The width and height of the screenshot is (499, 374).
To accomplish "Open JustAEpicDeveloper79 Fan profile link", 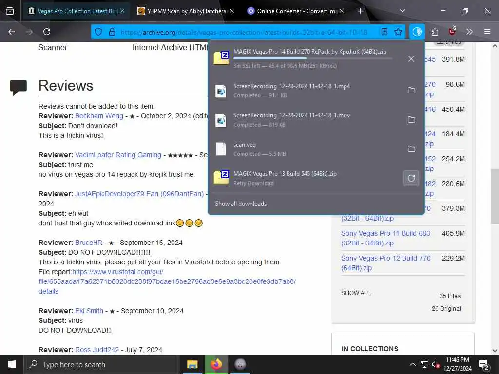I will coord(139,194).
